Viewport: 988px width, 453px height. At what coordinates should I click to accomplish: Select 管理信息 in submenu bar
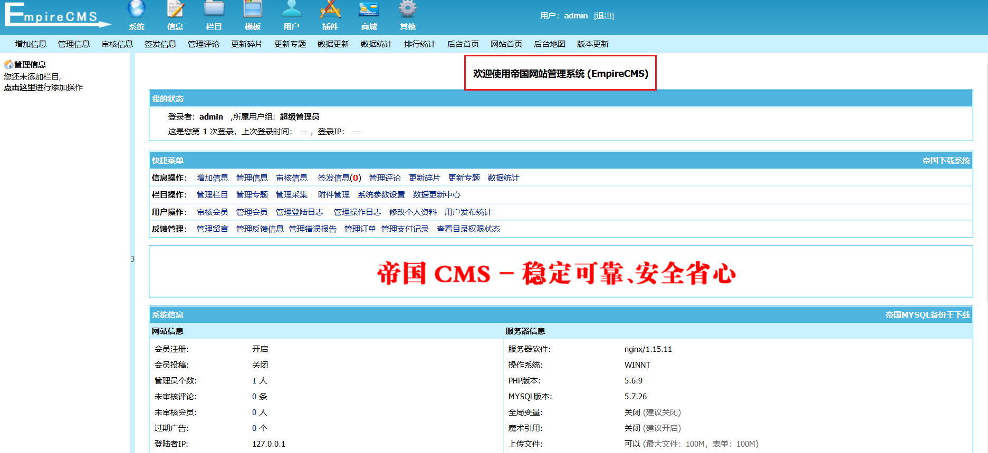coord(74,44)
